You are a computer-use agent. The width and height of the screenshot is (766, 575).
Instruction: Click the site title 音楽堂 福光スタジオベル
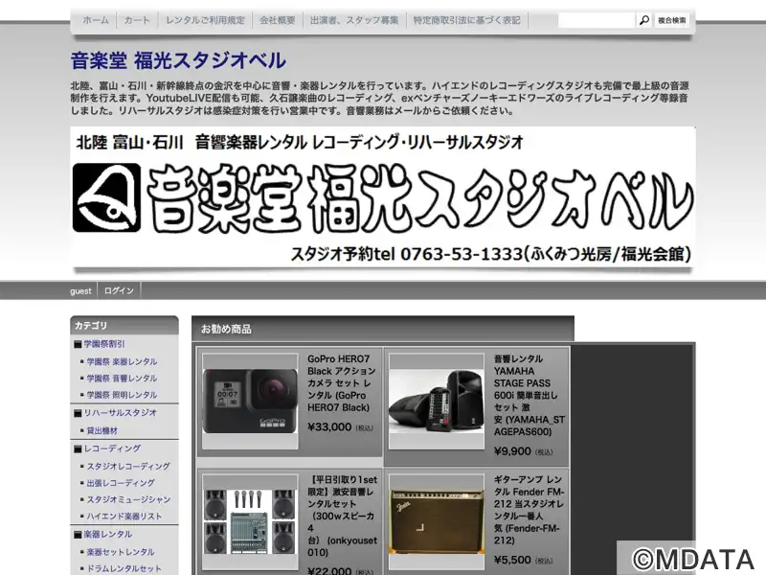pos(178,60)
